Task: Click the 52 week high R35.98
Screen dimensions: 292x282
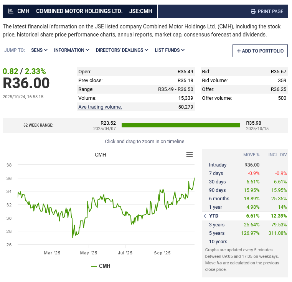Action: coord(254,123)
